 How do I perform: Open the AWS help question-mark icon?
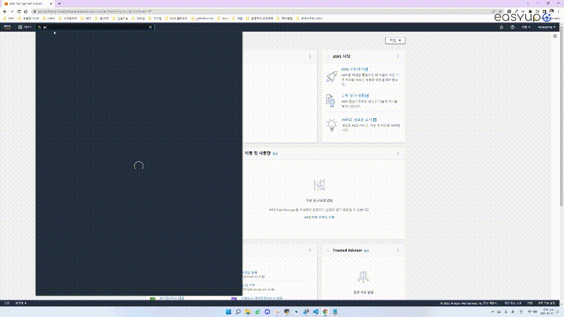[x=512, y=27]
